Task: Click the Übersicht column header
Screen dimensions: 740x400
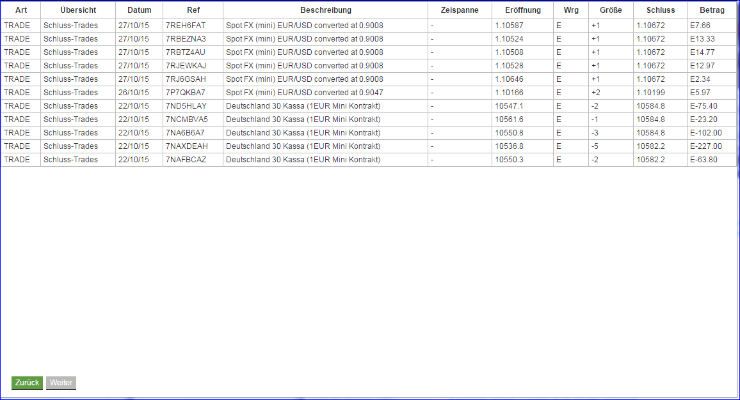Action: tap(77, 10)
